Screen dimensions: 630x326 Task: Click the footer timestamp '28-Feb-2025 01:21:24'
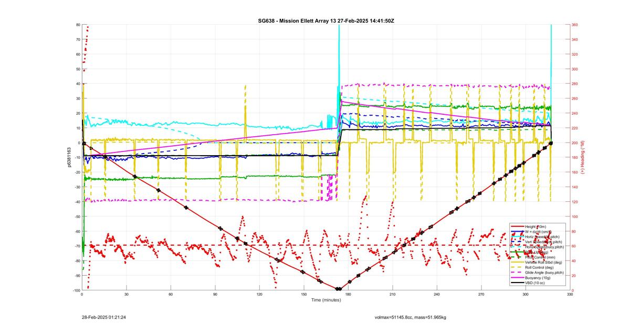[x=104, y=317]
